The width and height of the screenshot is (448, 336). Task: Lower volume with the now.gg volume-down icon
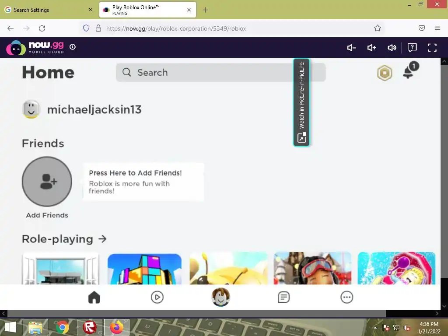click(351, 48)
